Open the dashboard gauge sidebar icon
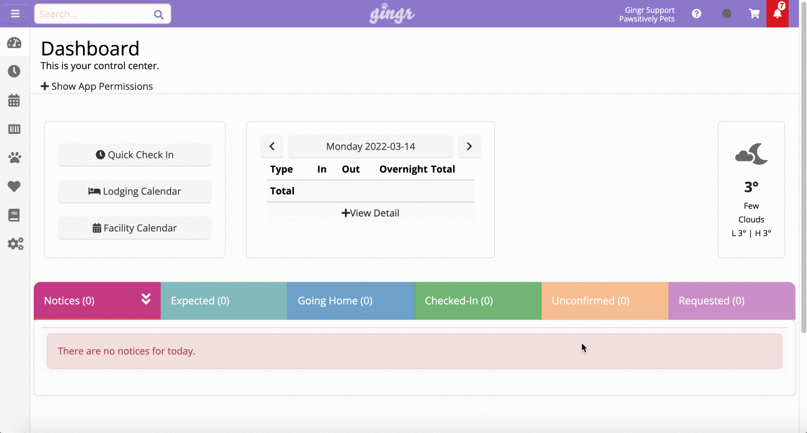 coord(14,43)
